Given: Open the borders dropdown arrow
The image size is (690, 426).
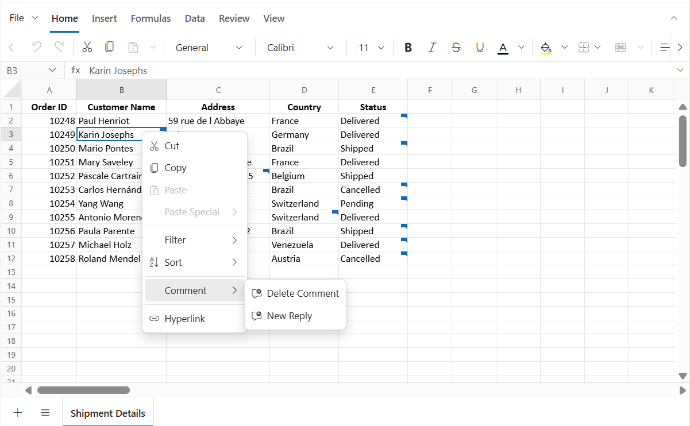Looking at the screenshot, I should coord(598,48).
